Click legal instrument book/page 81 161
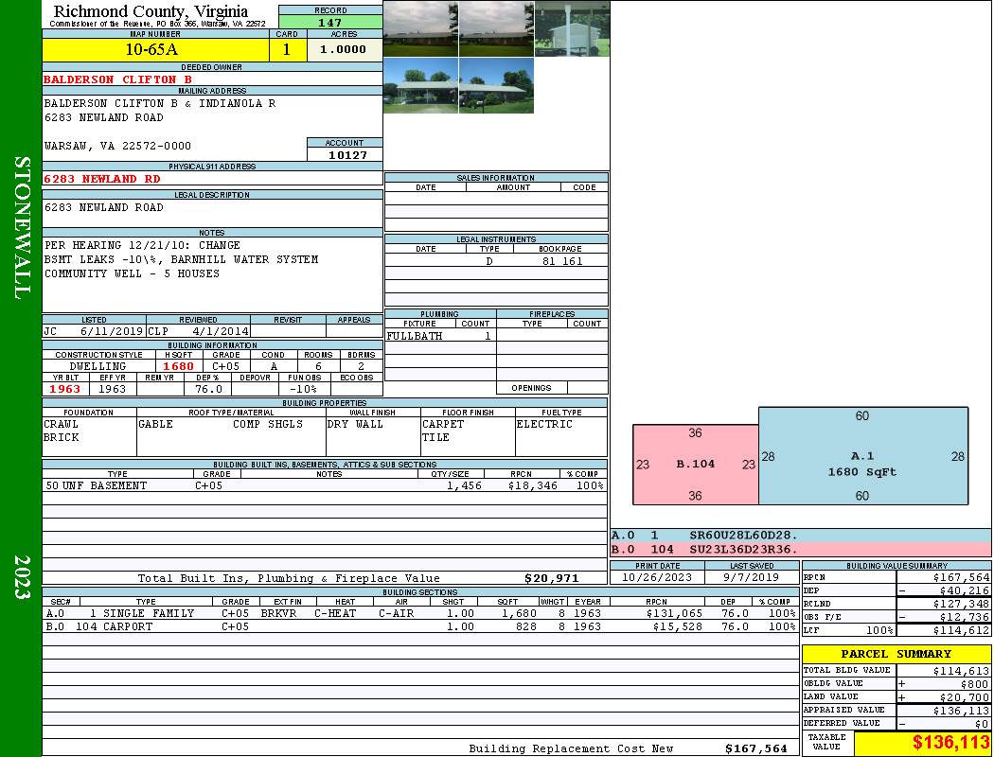The image size is (994, 757). pyautogui.click(x=561, y=261)
